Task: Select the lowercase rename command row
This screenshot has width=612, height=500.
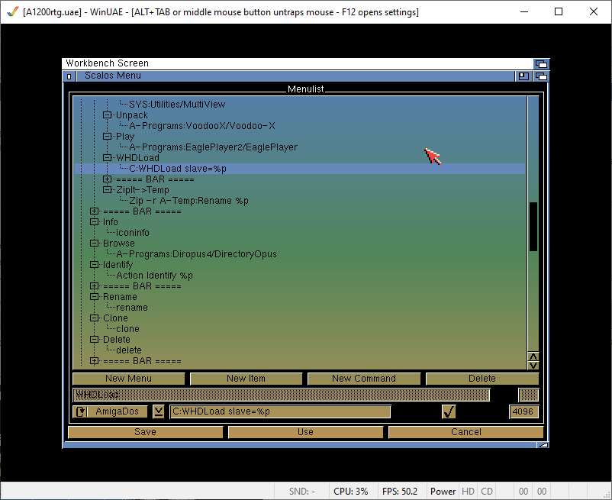Action: (x=300, y=308)
